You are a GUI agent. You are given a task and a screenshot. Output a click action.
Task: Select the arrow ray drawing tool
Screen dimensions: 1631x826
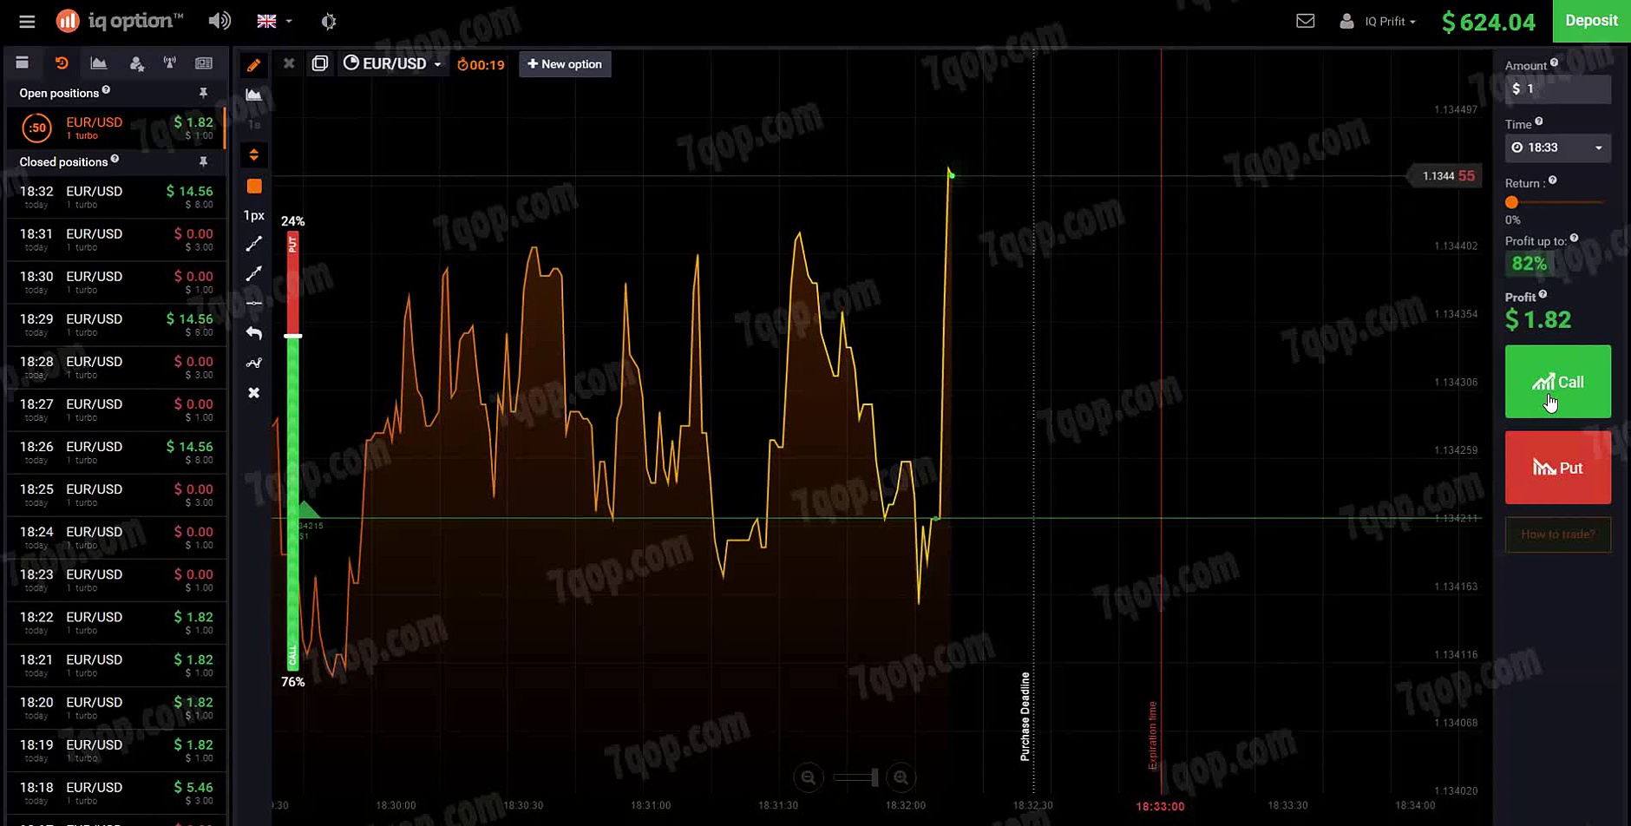coord(253,274)
